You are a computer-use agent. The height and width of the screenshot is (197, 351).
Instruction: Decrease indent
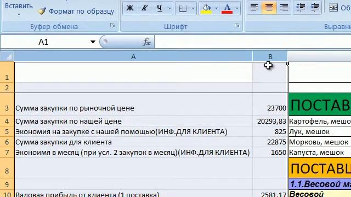click(x=301, y=8)
